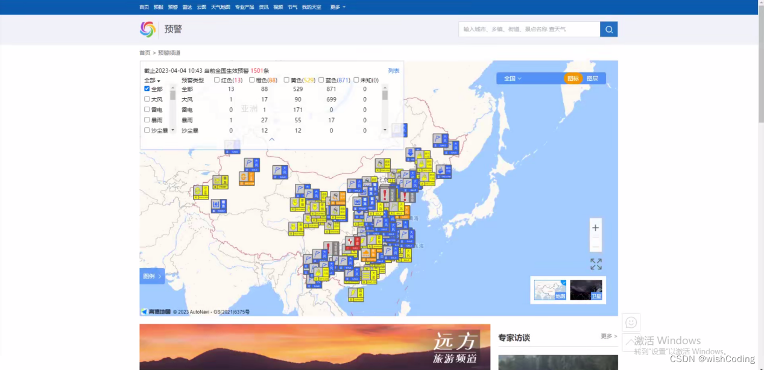This screenshot has width=764, height=370.
Task: Click the back-to-top arrow icon
Action: pos(631,342)
